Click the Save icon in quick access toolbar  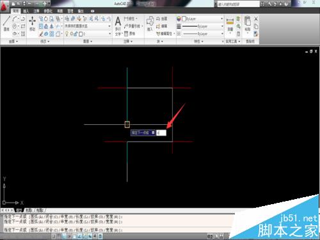(x=24, y=4)
